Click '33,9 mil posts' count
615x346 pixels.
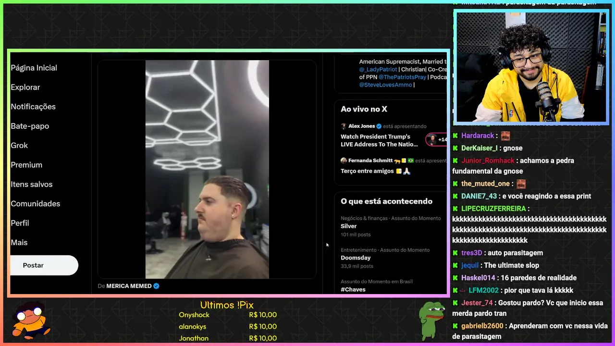pos(357,266)
